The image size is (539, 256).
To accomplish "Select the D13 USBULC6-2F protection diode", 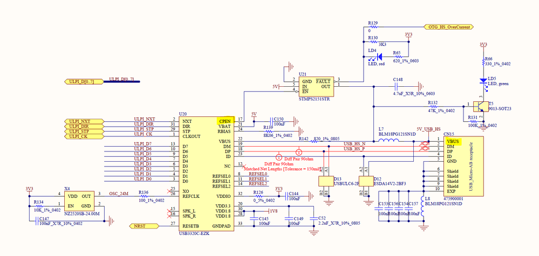I will pos(326,181).
